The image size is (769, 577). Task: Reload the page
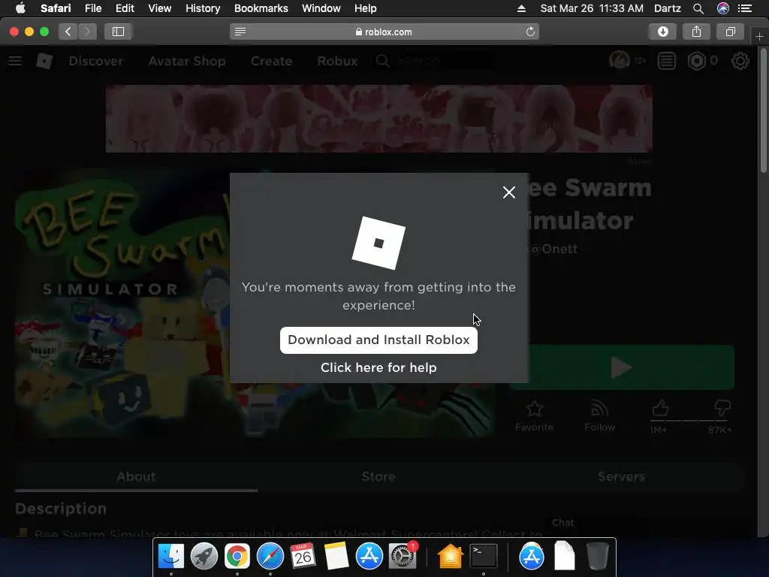tap(530, 32)
